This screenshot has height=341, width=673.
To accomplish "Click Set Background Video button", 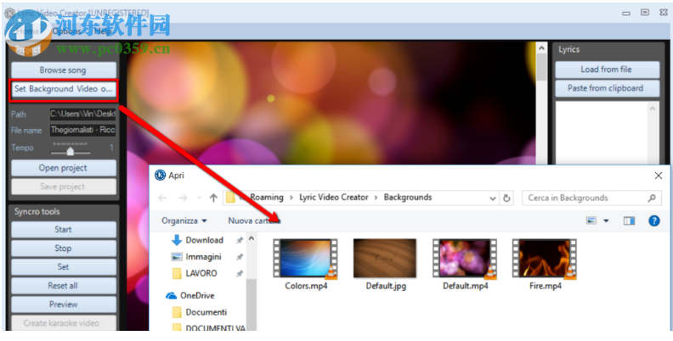I will (64, 89).
